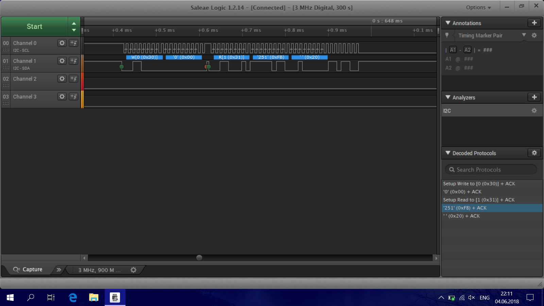Viewport: 544px width, 306px height.
Task: Click the horizontal scrollbar thumb
Action: point(199,258)
